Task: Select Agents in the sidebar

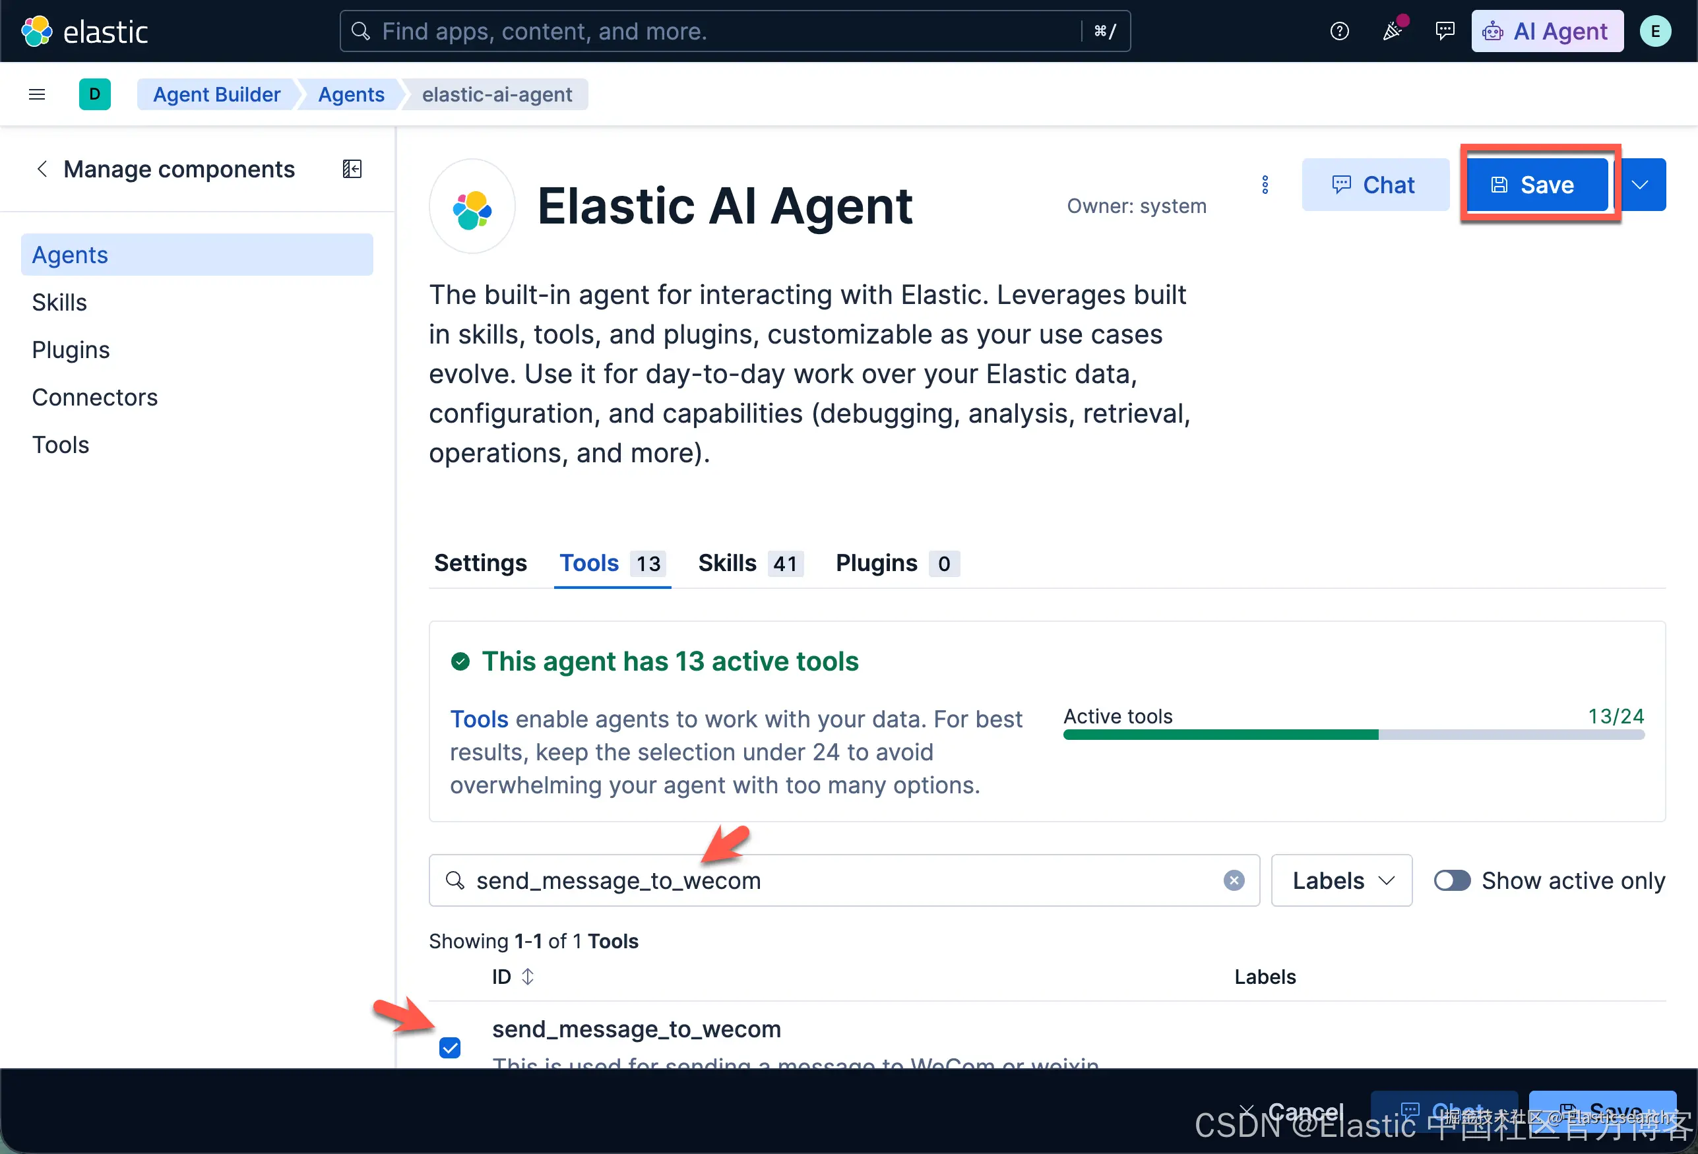Action: point(197,254)
